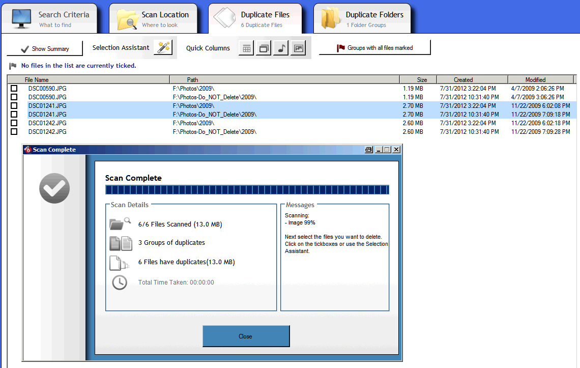Click the flag icon beside ticked files status

pos(13,66)
